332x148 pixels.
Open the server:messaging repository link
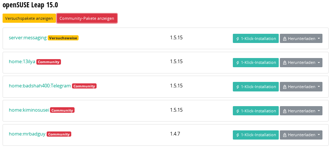point(28,38)
